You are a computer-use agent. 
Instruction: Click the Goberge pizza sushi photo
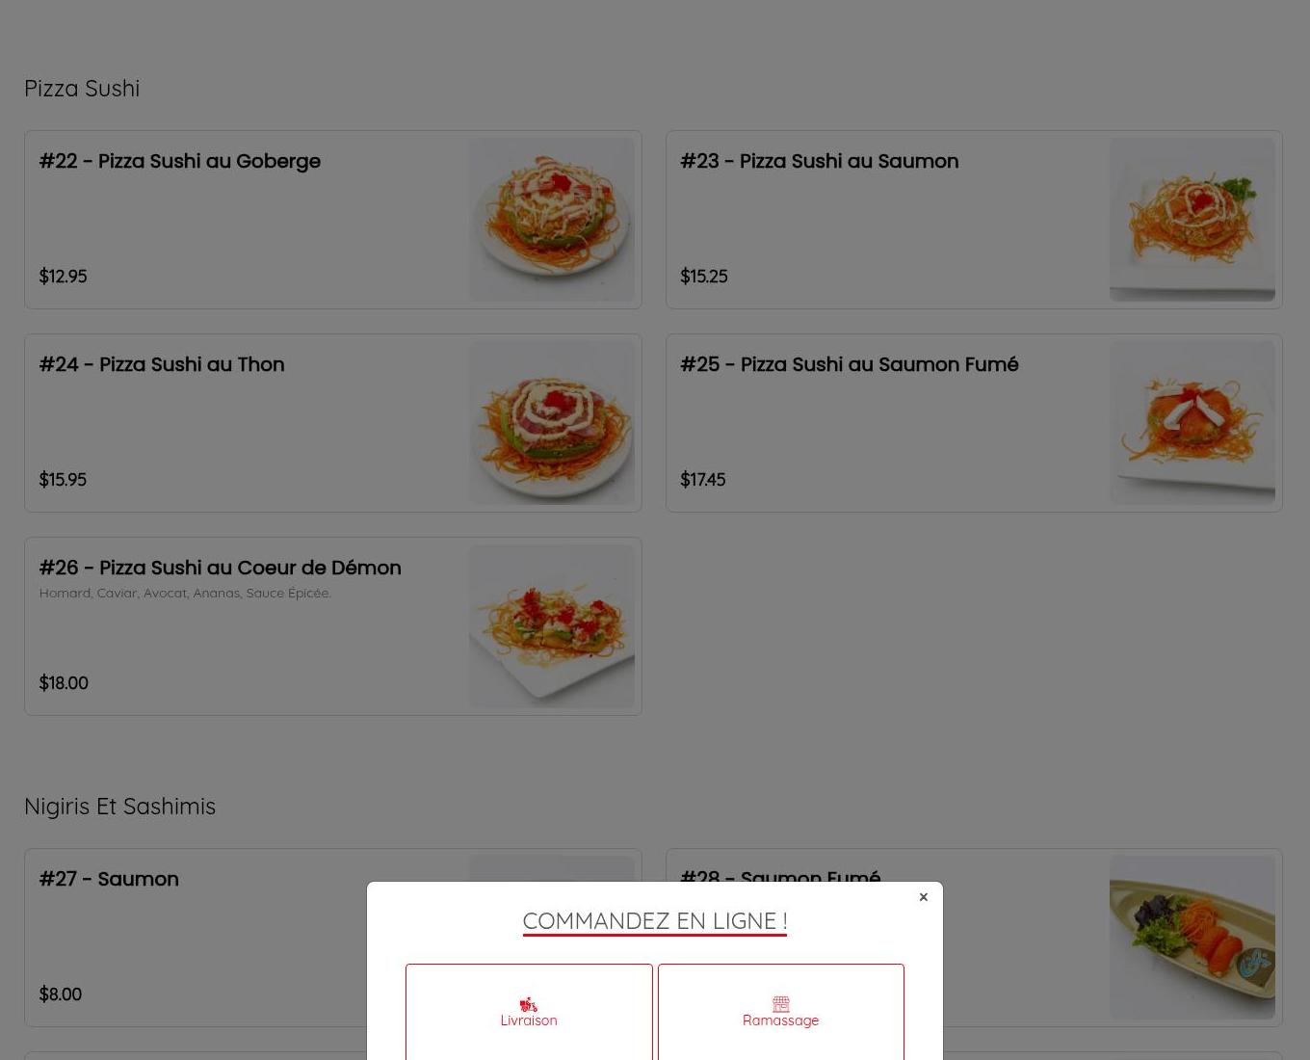point(551,220)
